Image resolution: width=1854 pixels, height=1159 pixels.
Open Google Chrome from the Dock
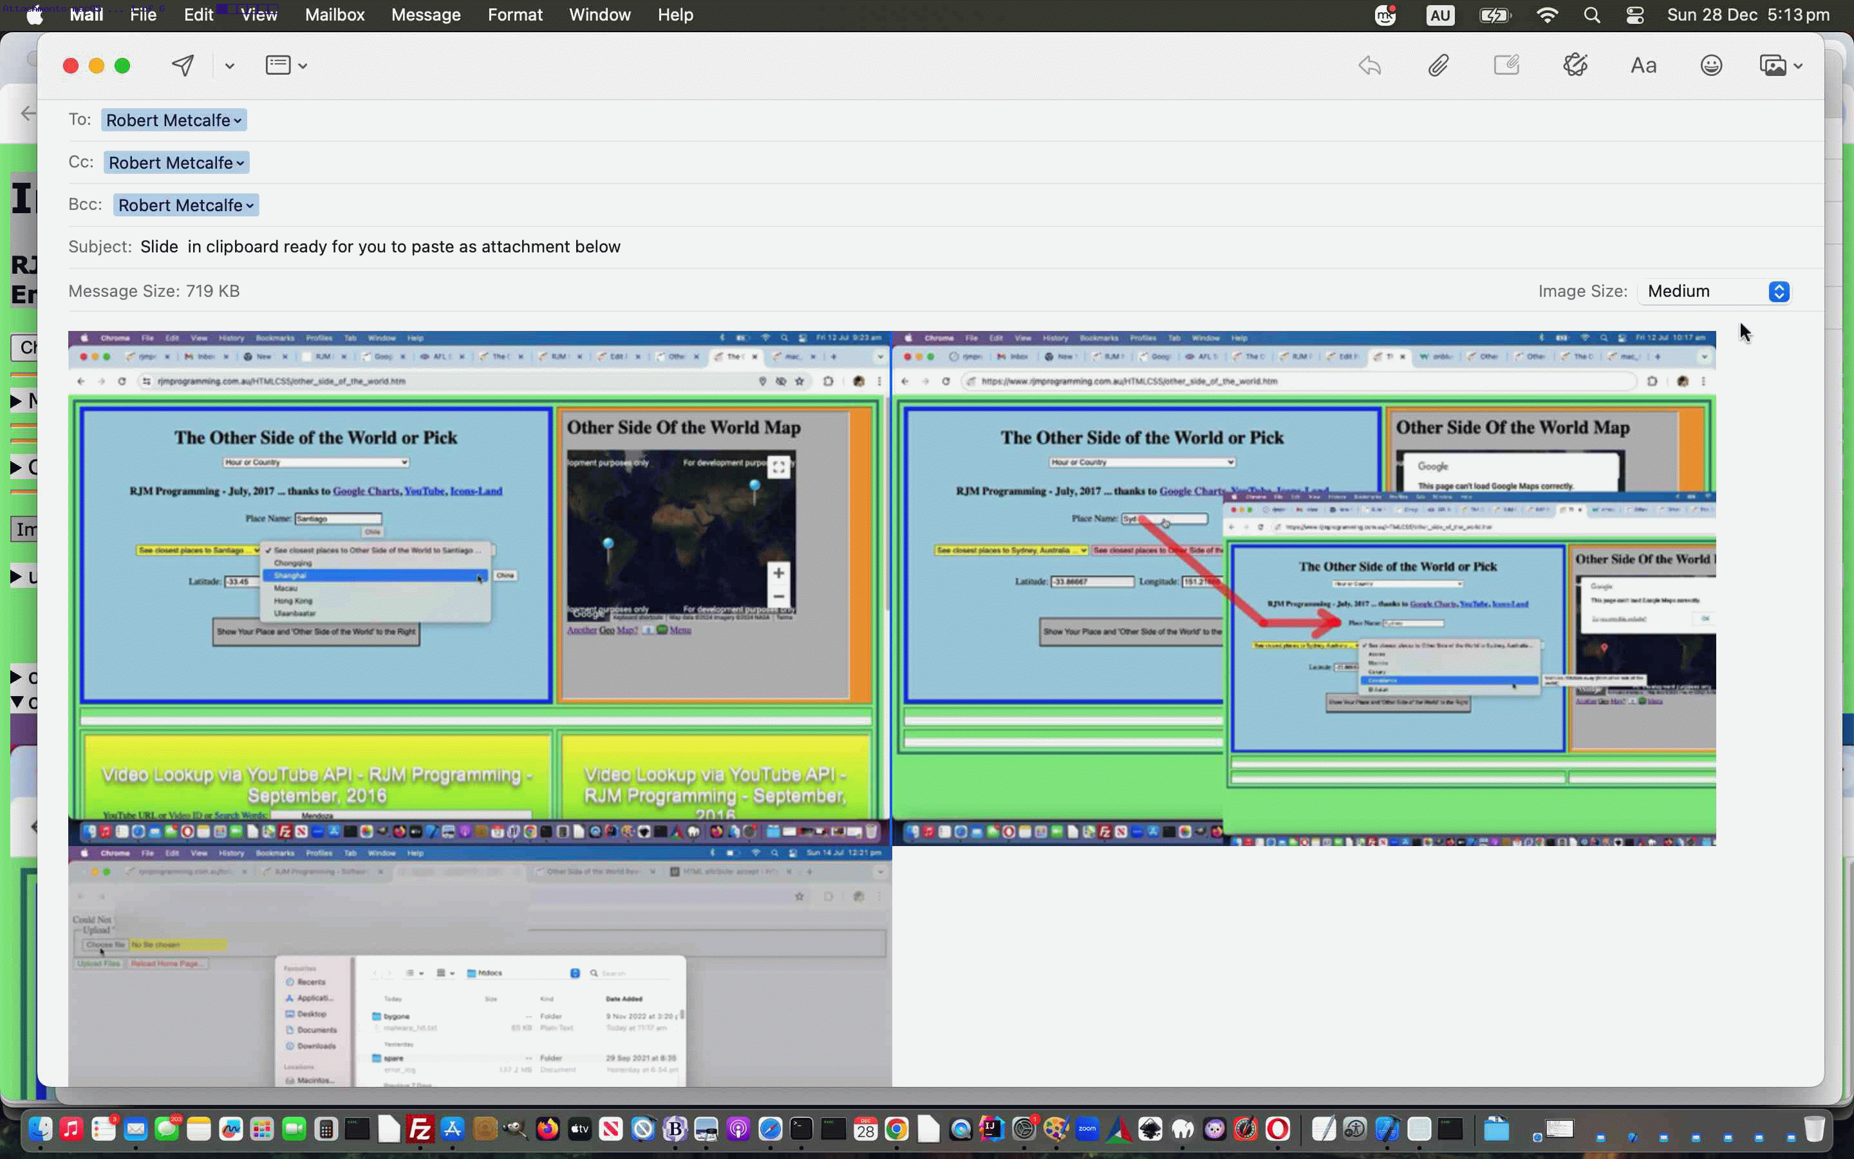click(x=896, y=1129)
